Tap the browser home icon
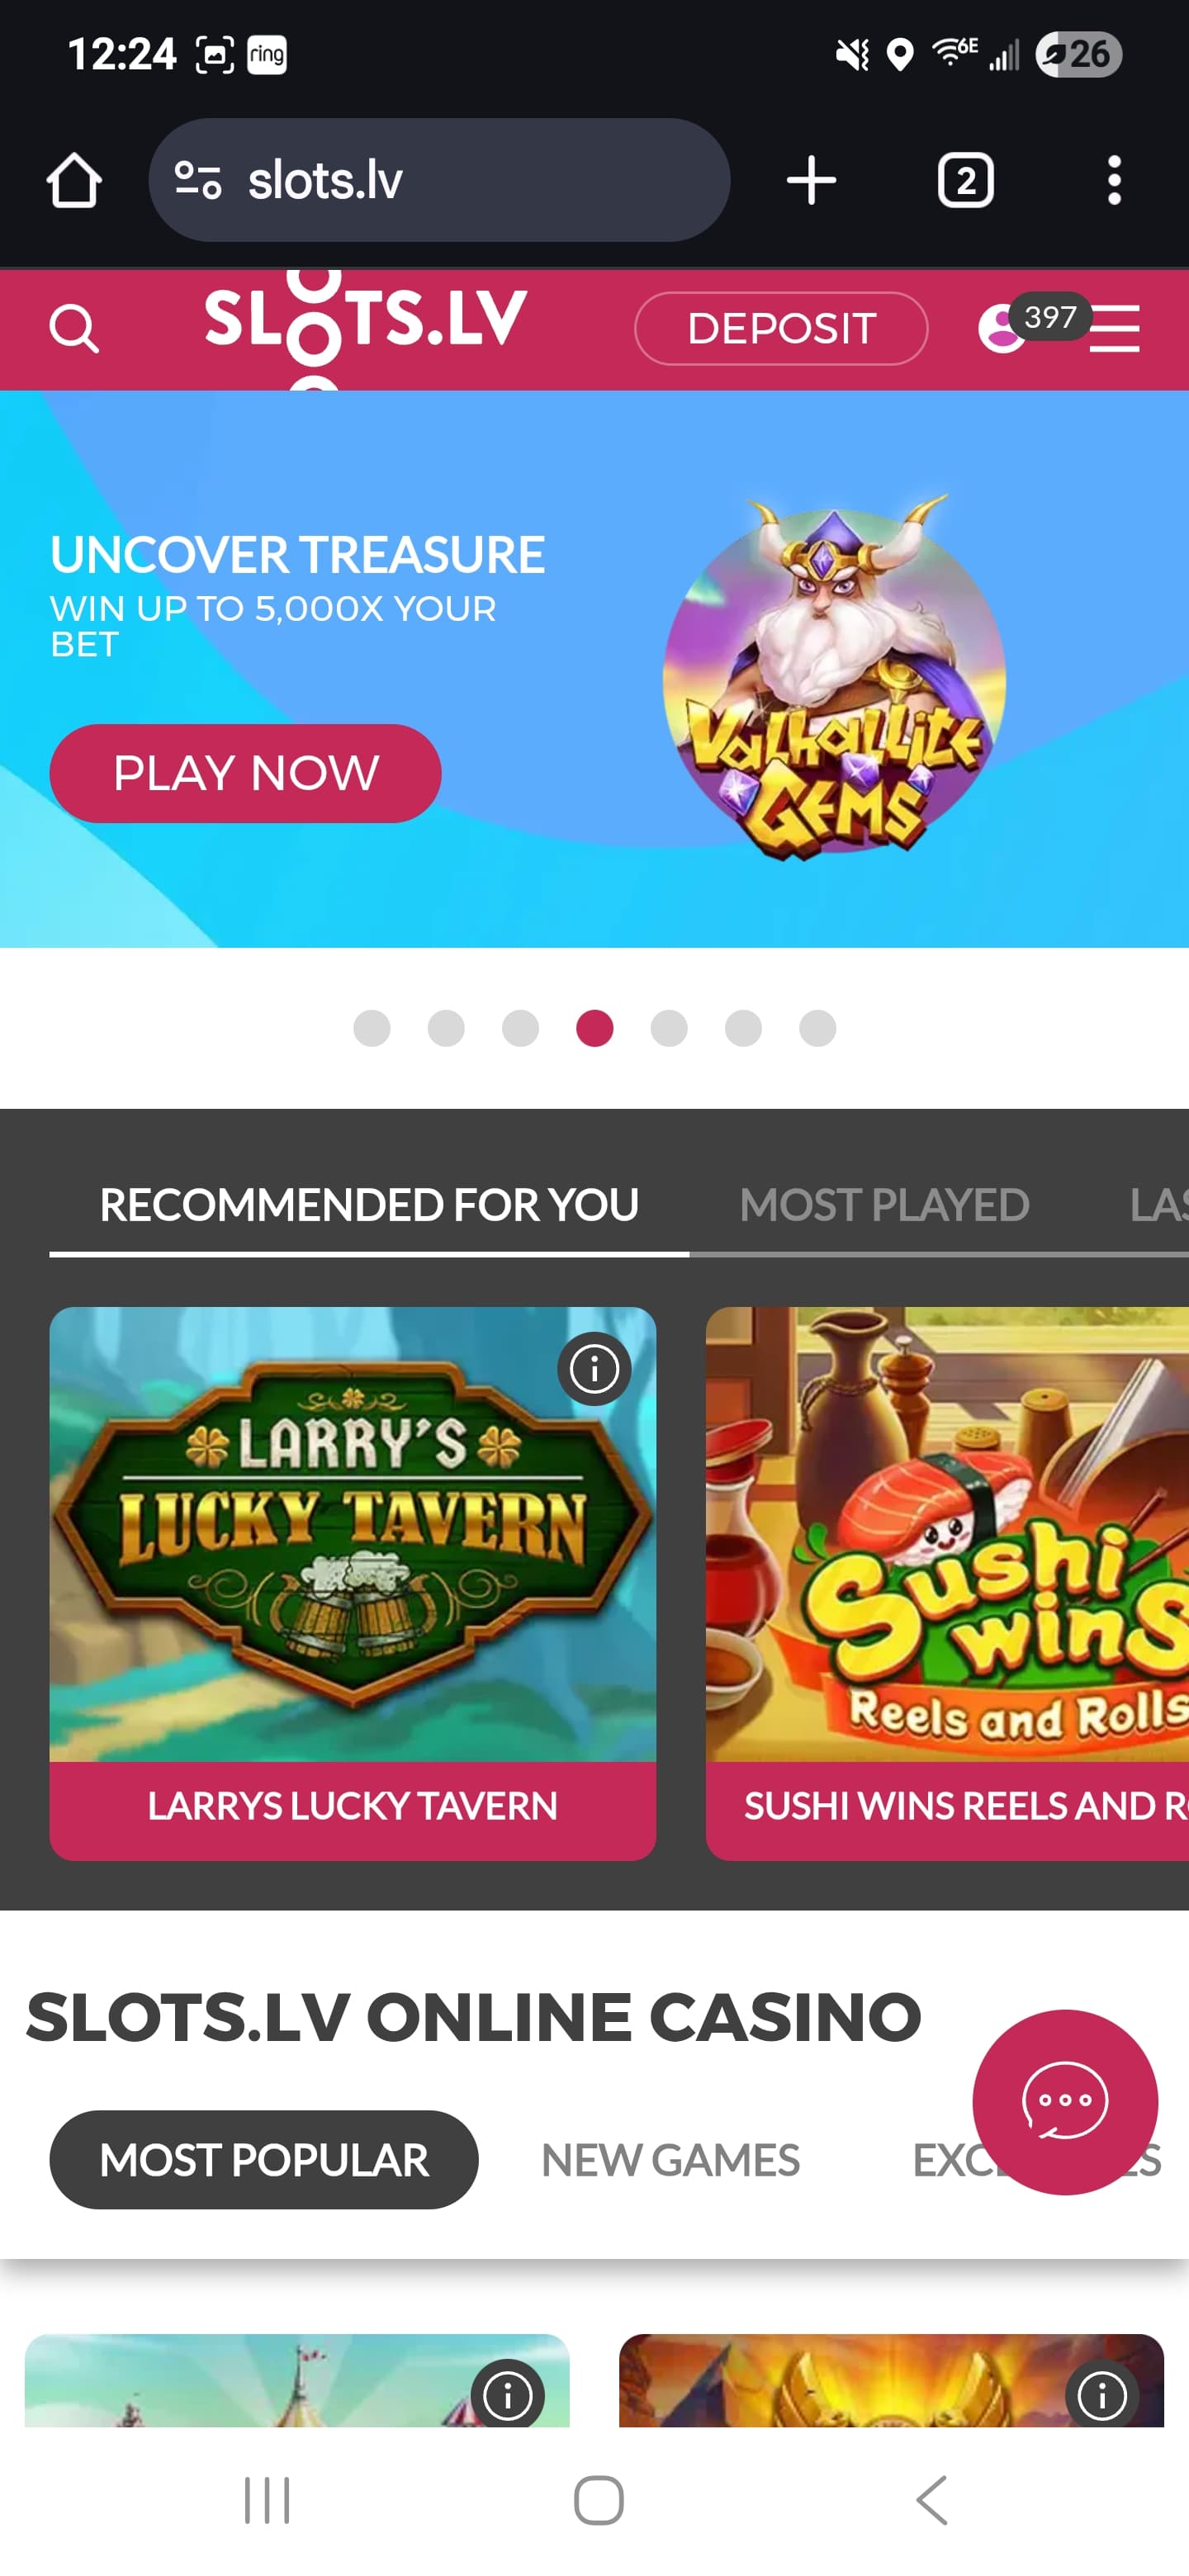 (x=74, y=181)
